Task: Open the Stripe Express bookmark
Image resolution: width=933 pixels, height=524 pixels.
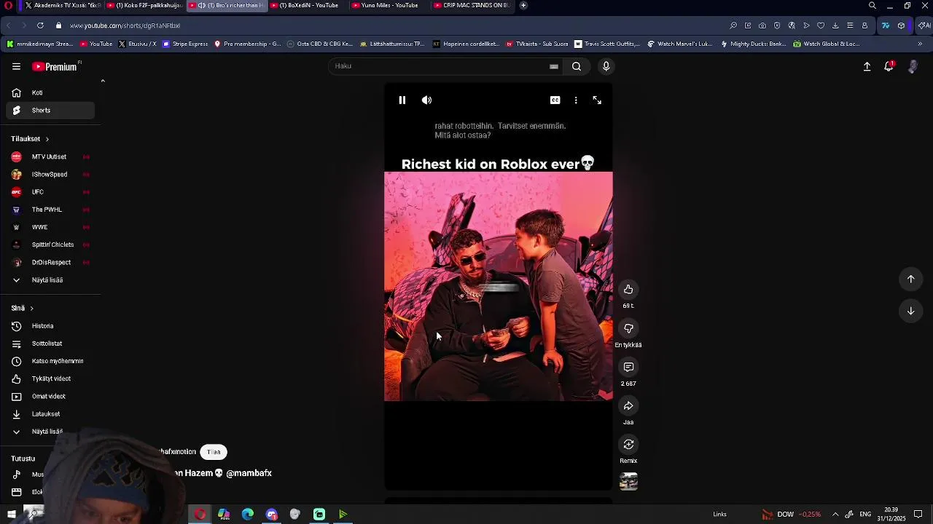Action: [x=186, y=44]
